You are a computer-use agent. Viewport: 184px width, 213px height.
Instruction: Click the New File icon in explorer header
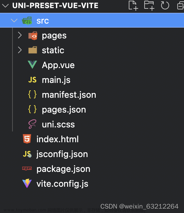click(x=133, y=6)
